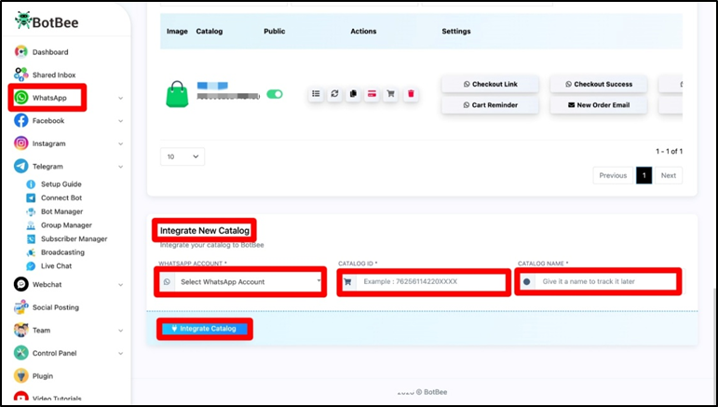Screen dimensions: 718x407
Task: Click the Checkout Link button
Action: [x=490, y=85]
